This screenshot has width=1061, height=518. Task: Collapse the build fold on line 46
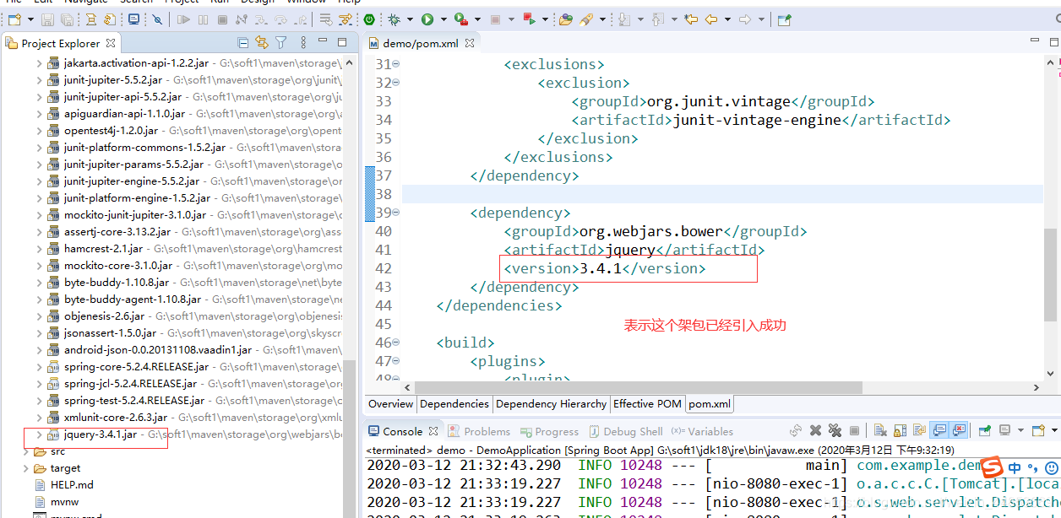tap(396, 343)
